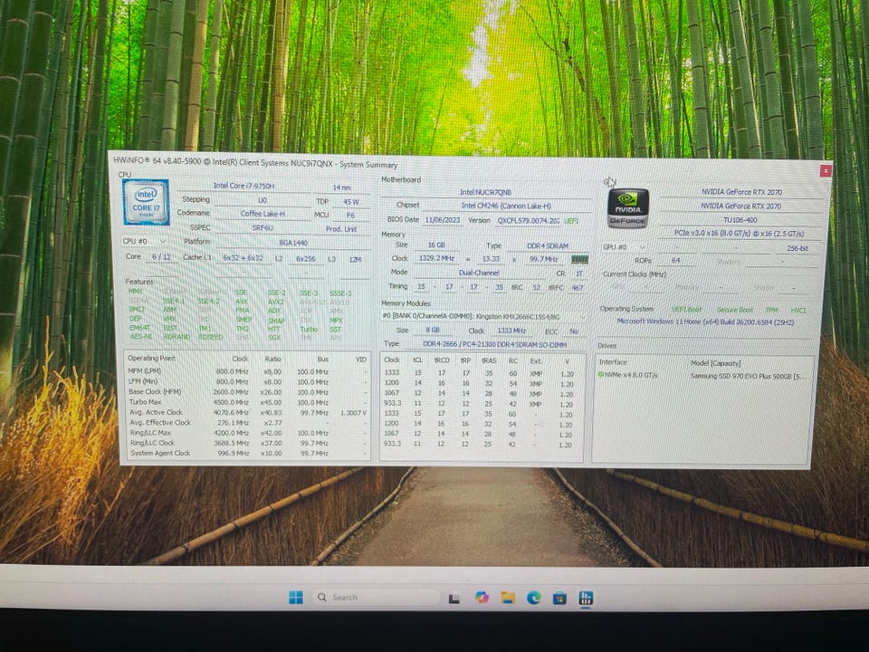Open Microsoft Edge from the taskbar

pyautogui.click(x=534, y=598)
